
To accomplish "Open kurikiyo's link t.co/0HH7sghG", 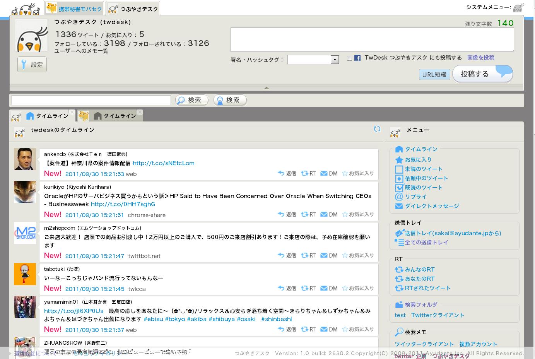I will pos(123,204).
